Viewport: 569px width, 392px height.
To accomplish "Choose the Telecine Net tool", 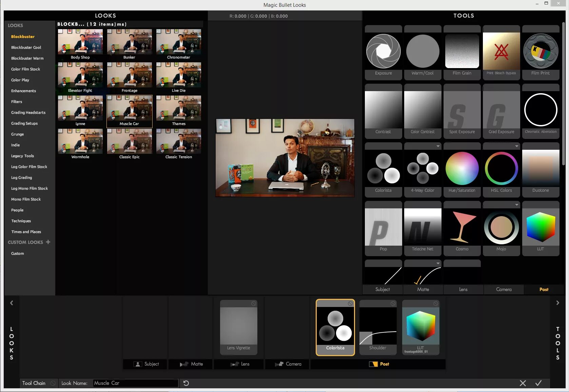I will (423, 228).
